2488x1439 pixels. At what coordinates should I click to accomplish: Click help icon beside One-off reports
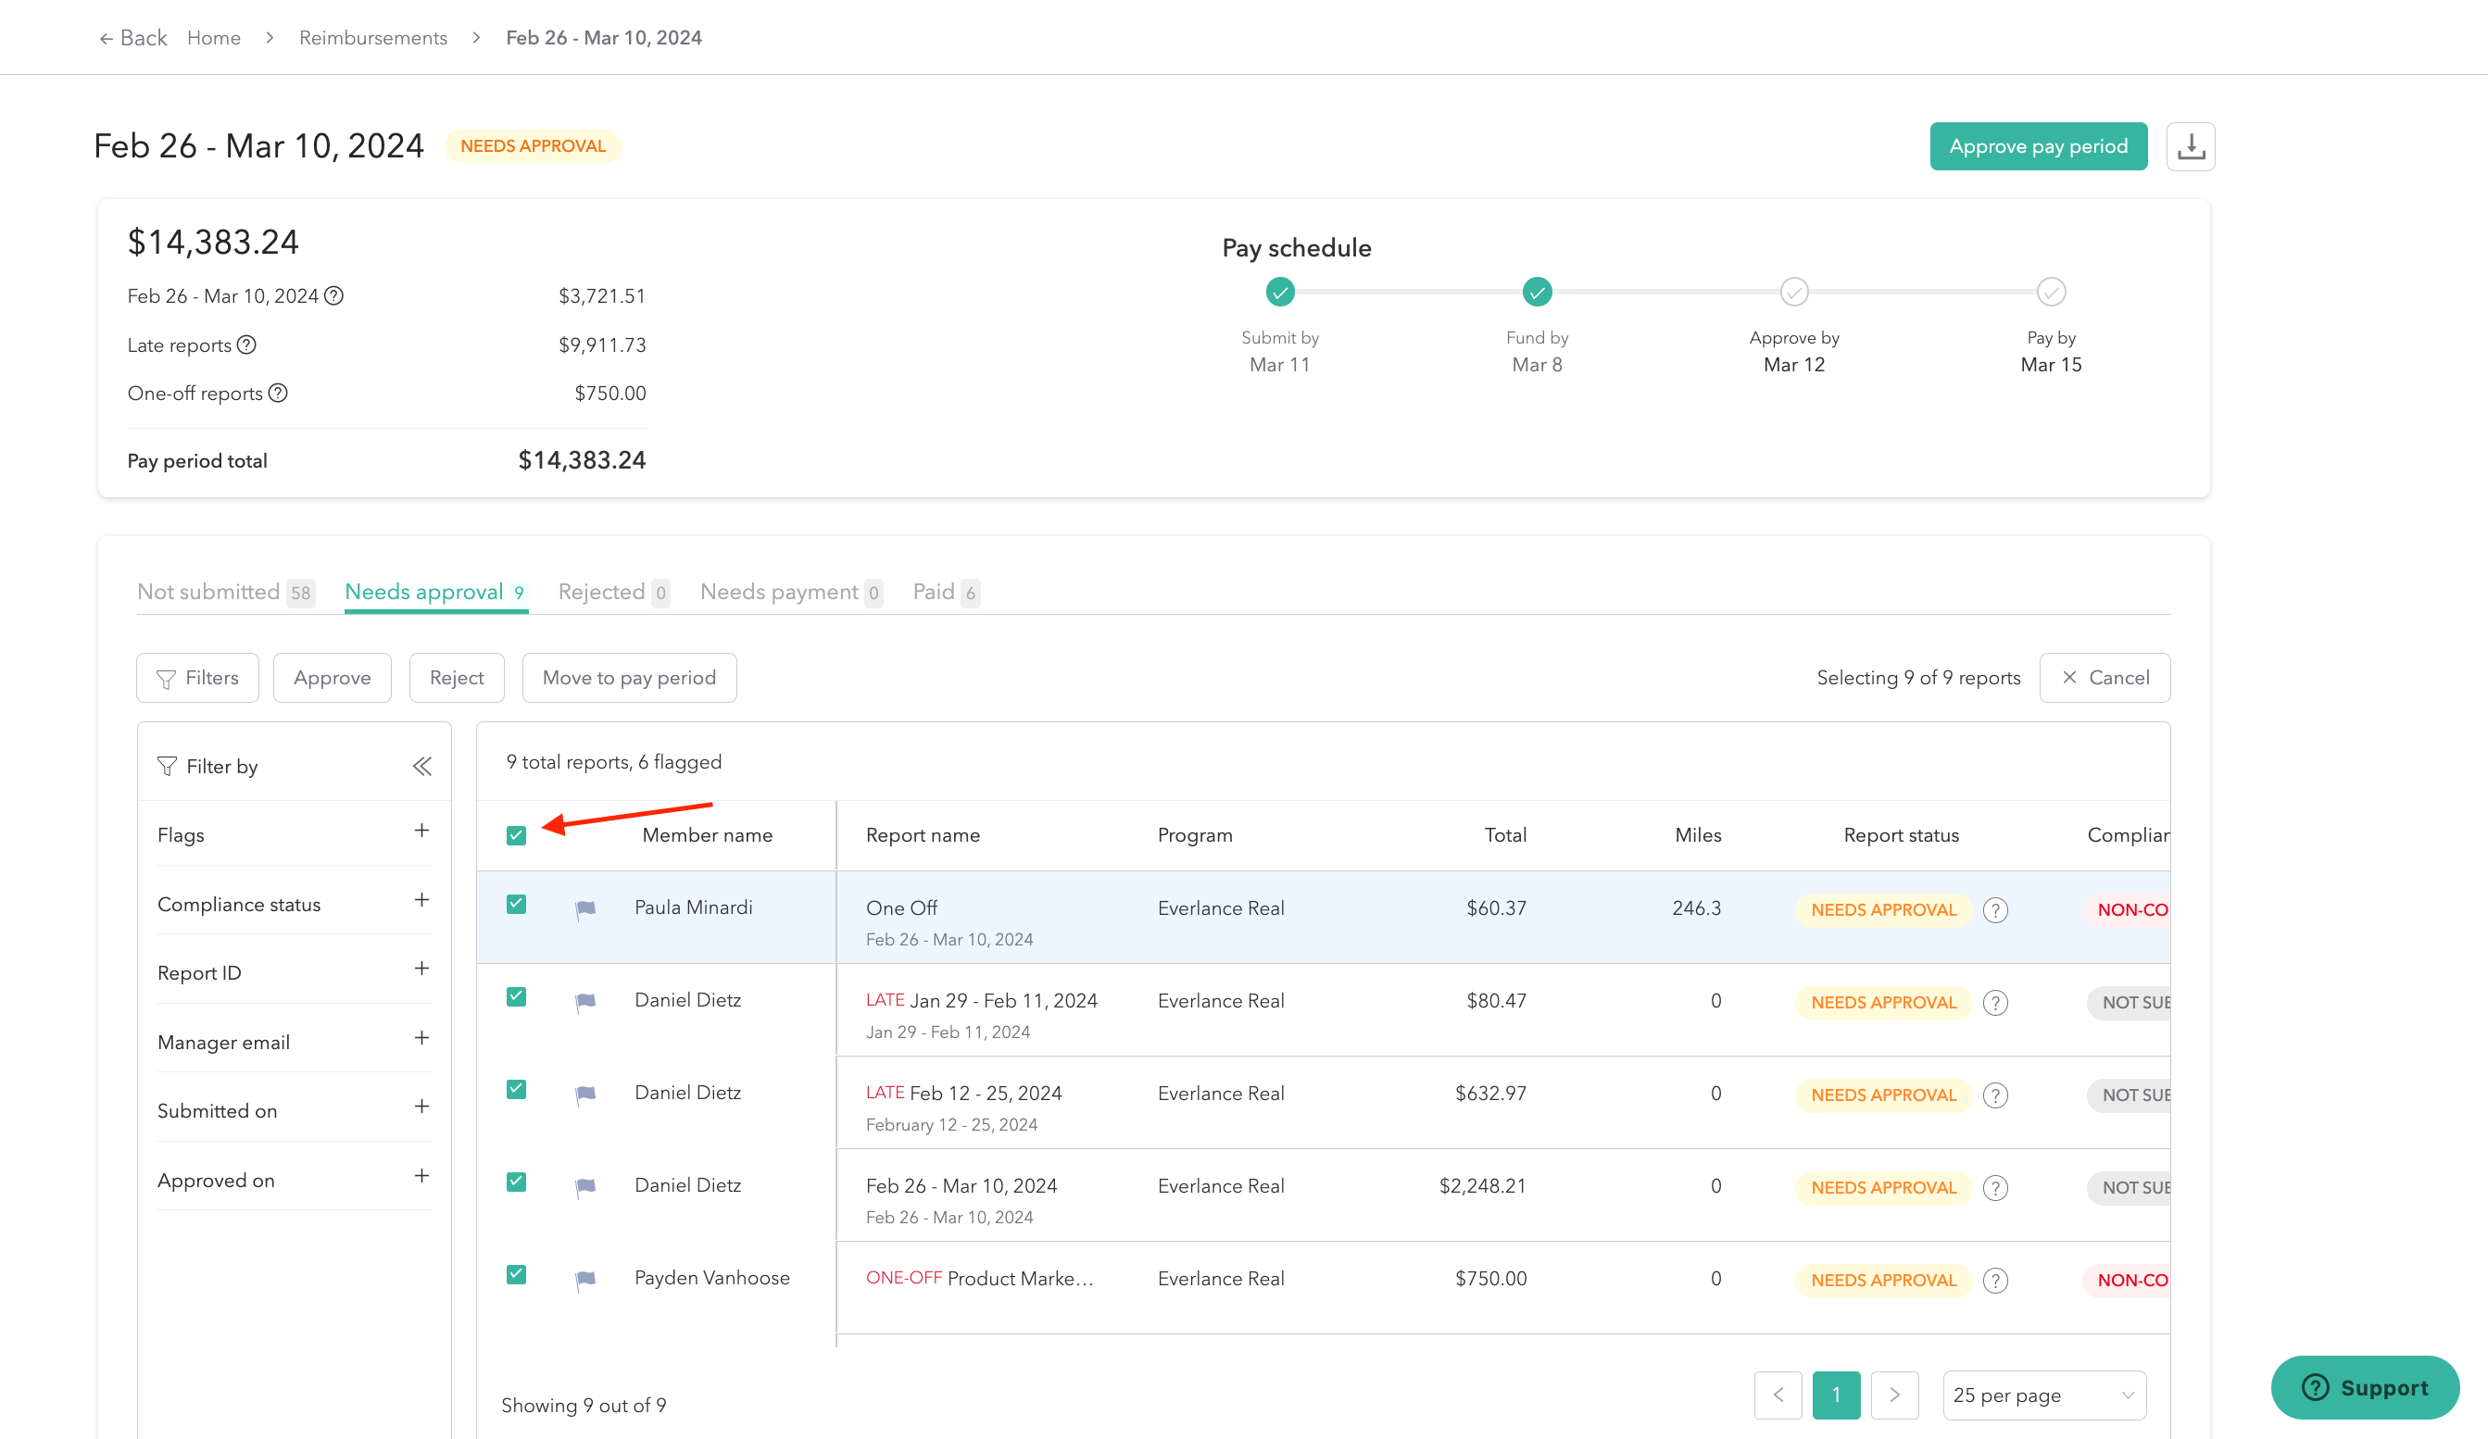pyautogui.click(x=279, y=393)
